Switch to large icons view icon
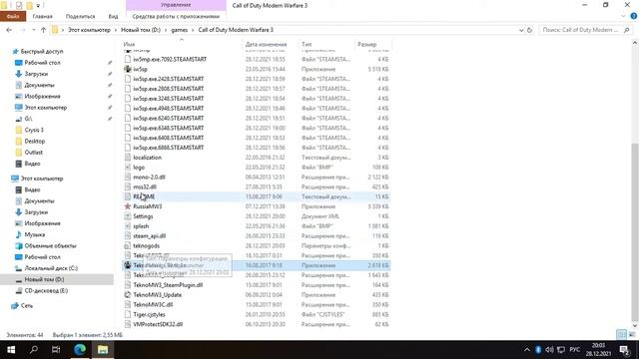Viewport: 639px width, 359px height. pos(632,335)
